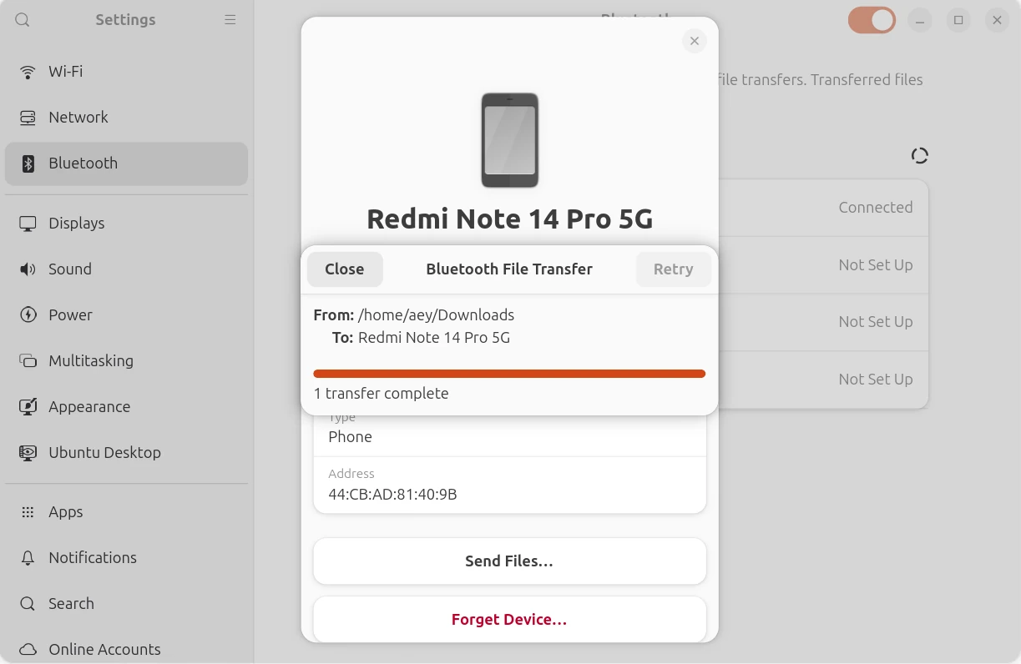Click the orange transfer progress bar
1021x664 pixels.
pyautogui.click(x=509, y=374)
